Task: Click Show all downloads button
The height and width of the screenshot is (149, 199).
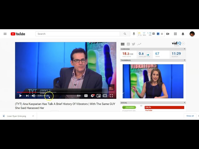Action: [190, 116]
